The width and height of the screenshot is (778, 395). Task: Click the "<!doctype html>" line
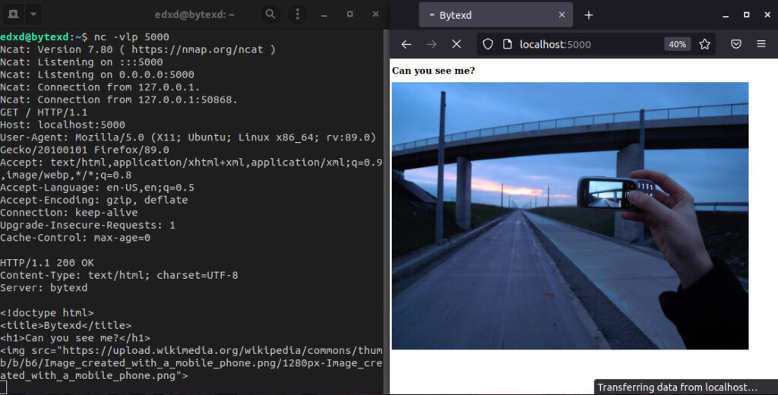coord(47,313)
